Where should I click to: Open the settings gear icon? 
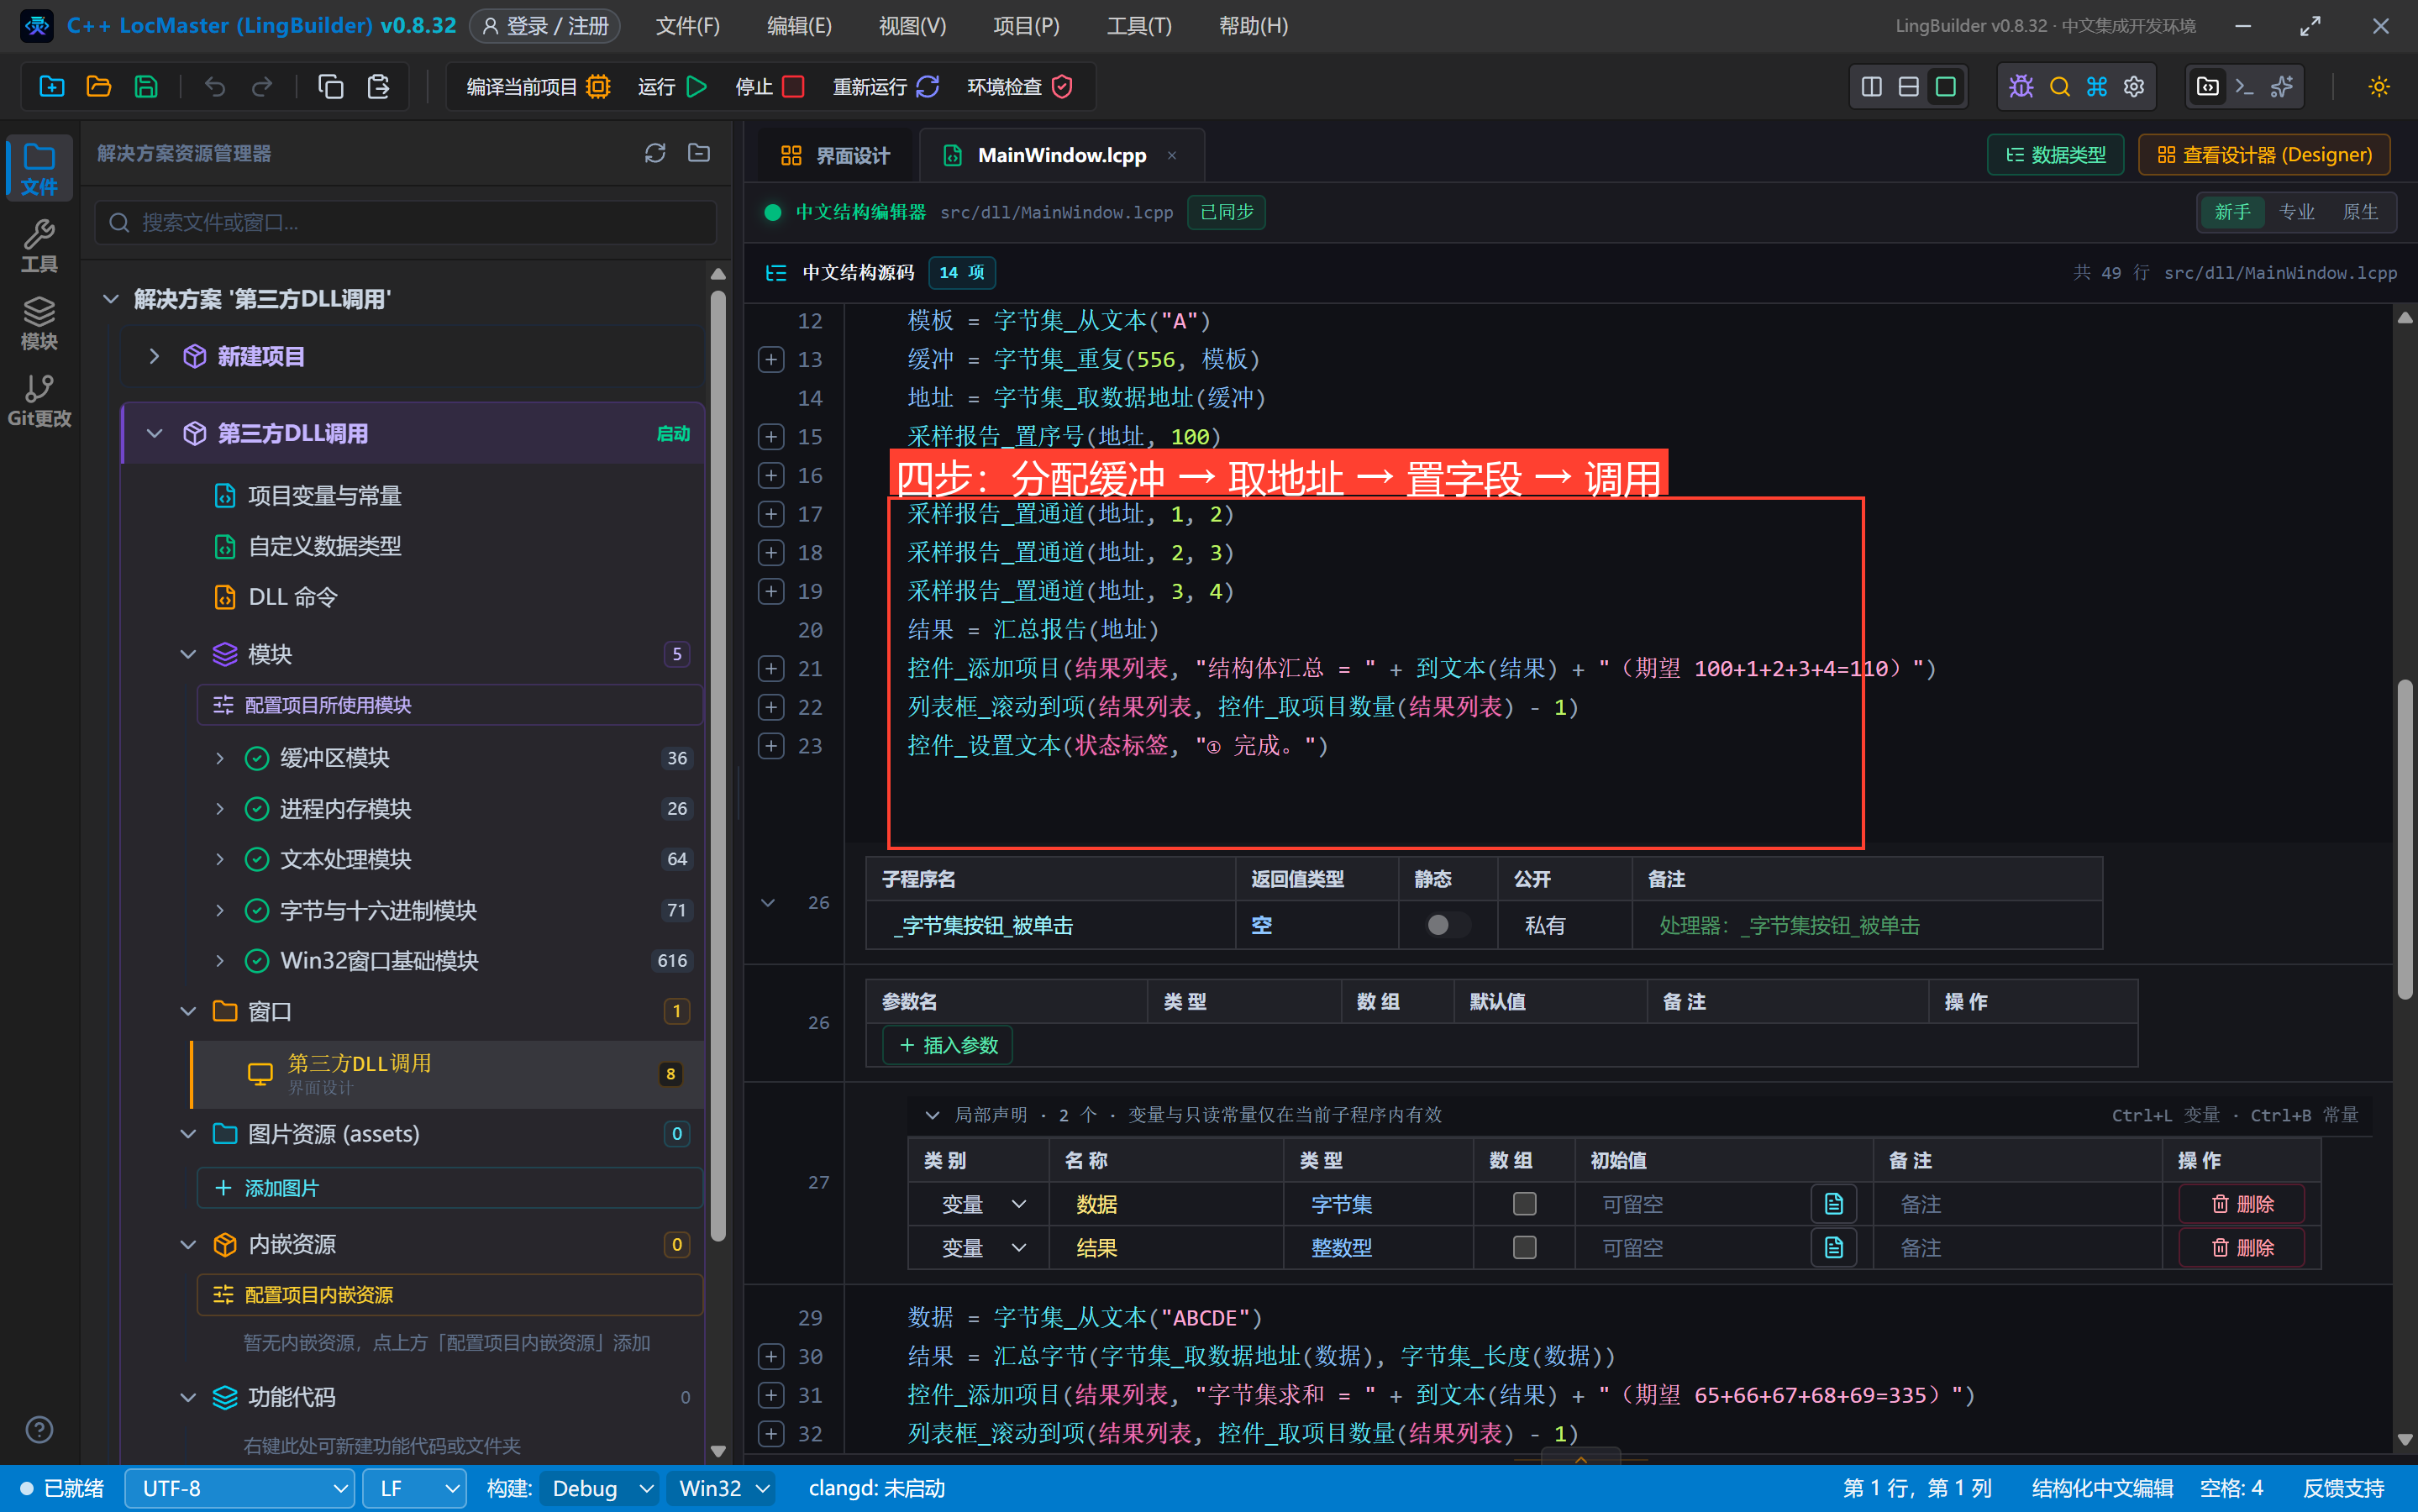coord(2134,87)
